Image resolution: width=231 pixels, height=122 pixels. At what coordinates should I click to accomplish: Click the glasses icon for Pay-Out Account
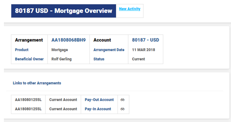pos(122,100)
